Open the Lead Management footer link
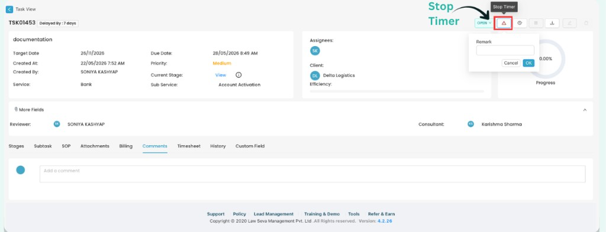 [x=273, y=214]
